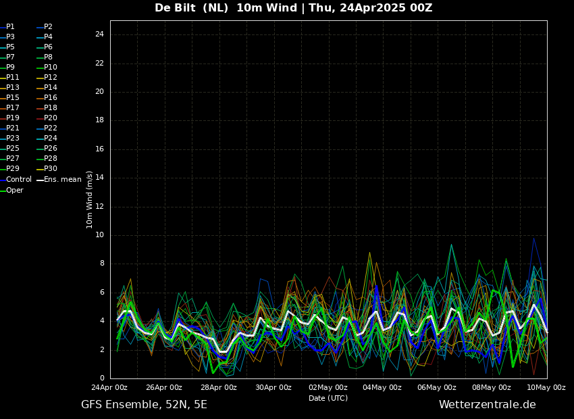Click the 24Apr 00z x-axis label

click(109, 388)
